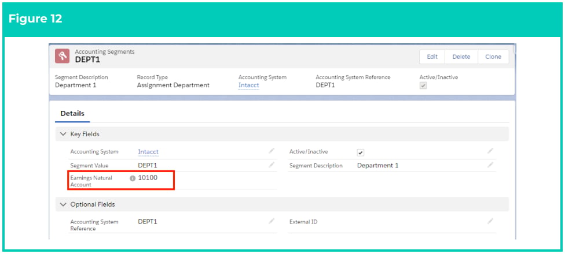
Task: Edit Accounting System Reference pencil icon
Action: coord(272,221)
